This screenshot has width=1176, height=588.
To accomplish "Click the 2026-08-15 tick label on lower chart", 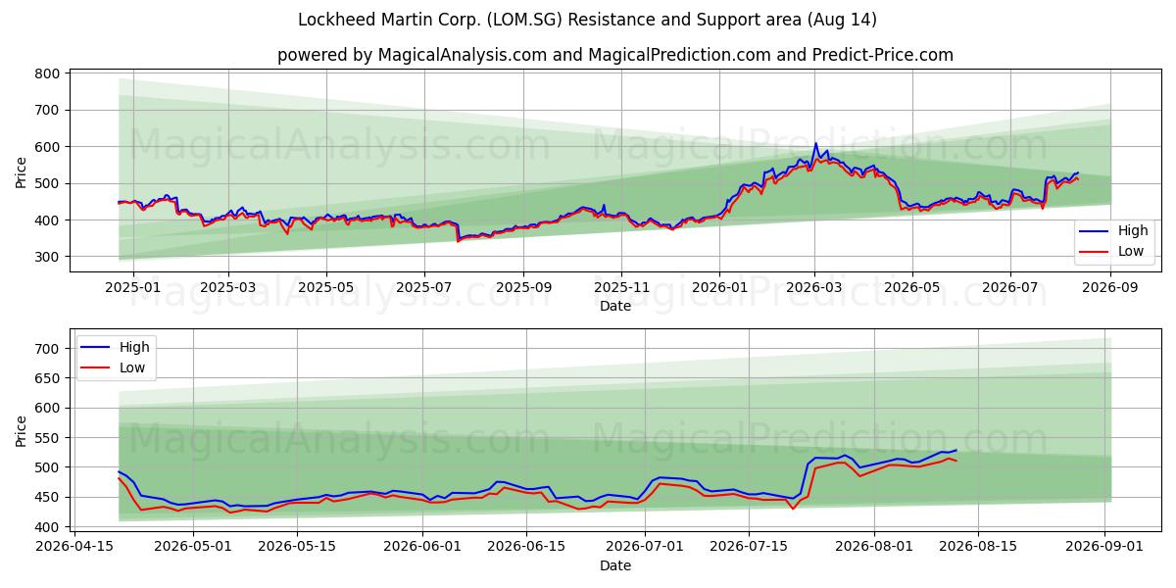I will point(978,546).
